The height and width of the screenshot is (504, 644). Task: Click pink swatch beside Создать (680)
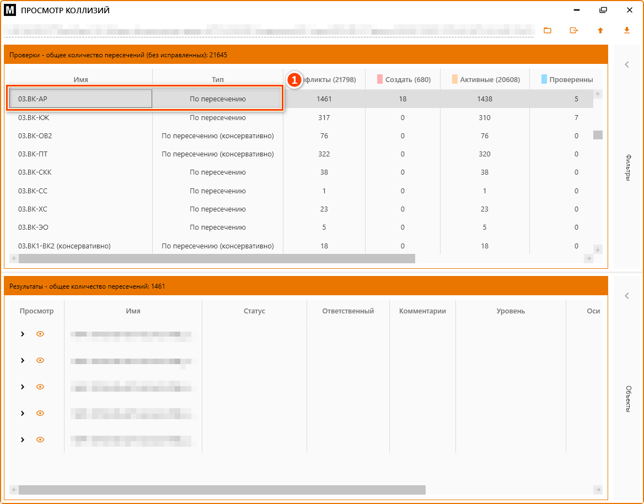click(380, 79)
